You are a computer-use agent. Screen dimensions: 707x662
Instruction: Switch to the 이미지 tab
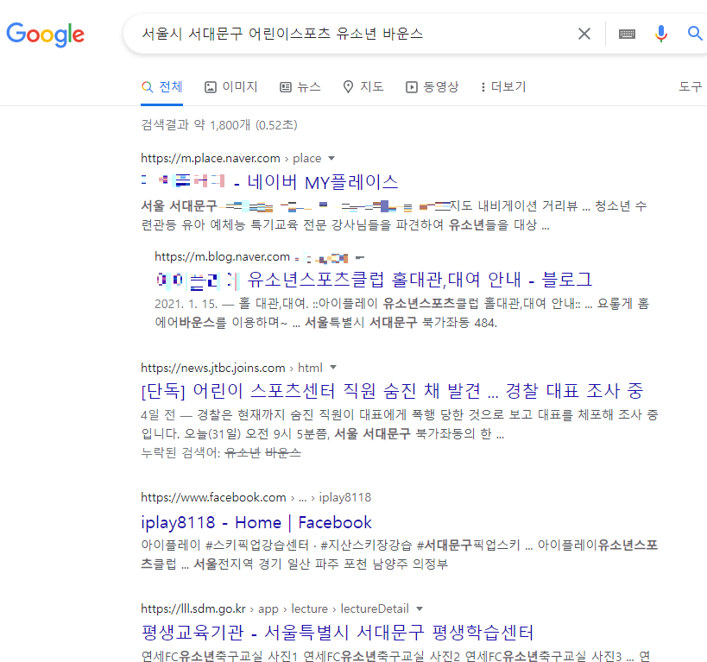pos(230,86)
